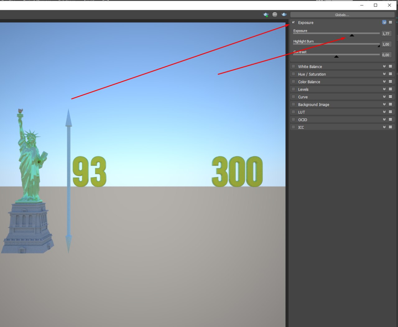Expand the Hue / Saturation rollout chevron

(x=384, y=74)
